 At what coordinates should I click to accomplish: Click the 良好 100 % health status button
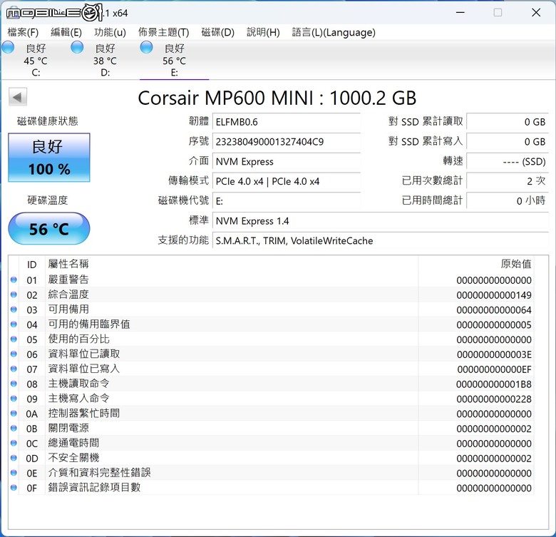(49, 158)
